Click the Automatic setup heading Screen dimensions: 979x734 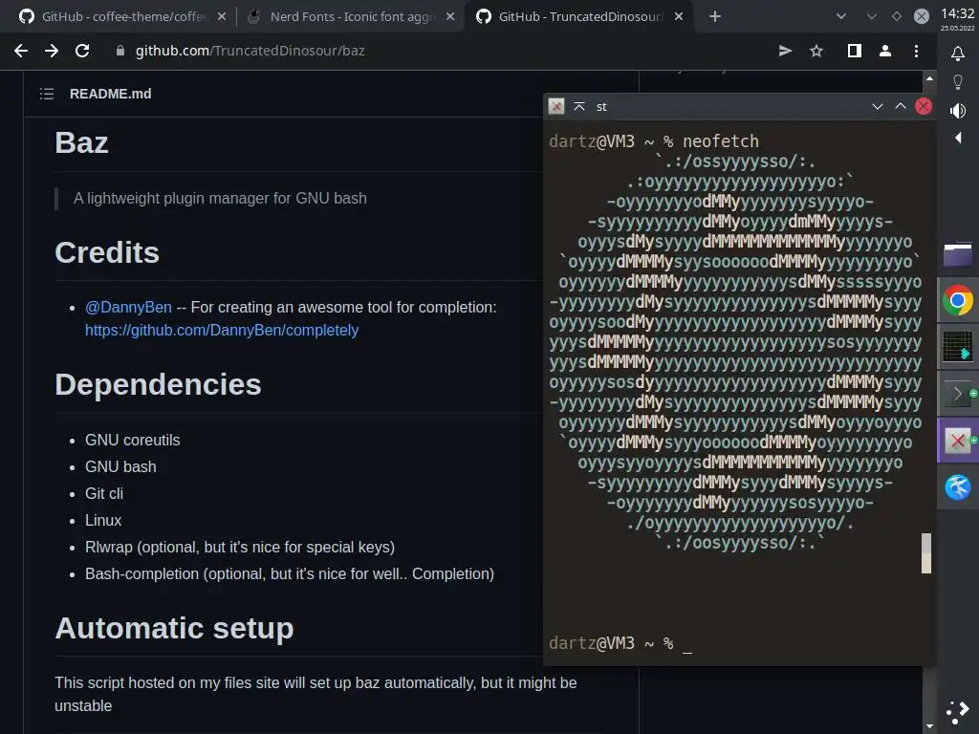click(174, 628)
